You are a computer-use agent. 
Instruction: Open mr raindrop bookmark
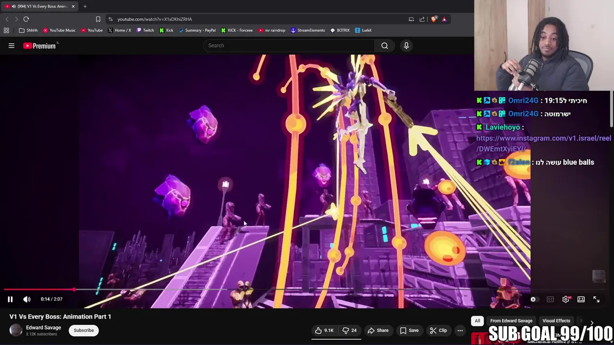[x=272, y=30]
